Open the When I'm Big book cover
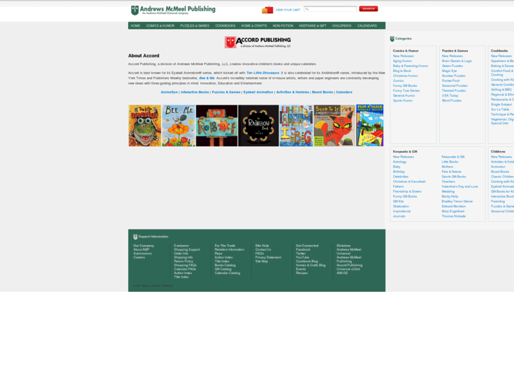Viewport: 514px width, 385px height. pos(296,126)
